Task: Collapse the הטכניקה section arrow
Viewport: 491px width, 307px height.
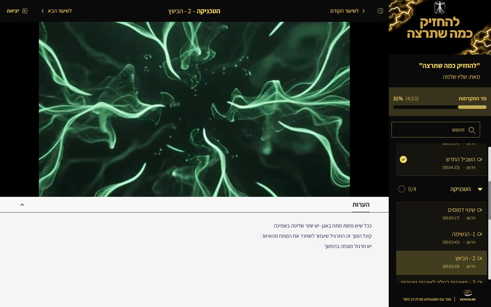Action: pyautogui.click(x=480, y=189)
